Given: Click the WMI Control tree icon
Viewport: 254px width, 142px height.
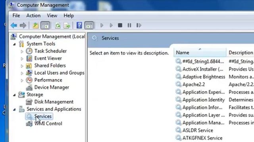Looking at the screenshot, I should pyautogui.click(x=29, y=123).
